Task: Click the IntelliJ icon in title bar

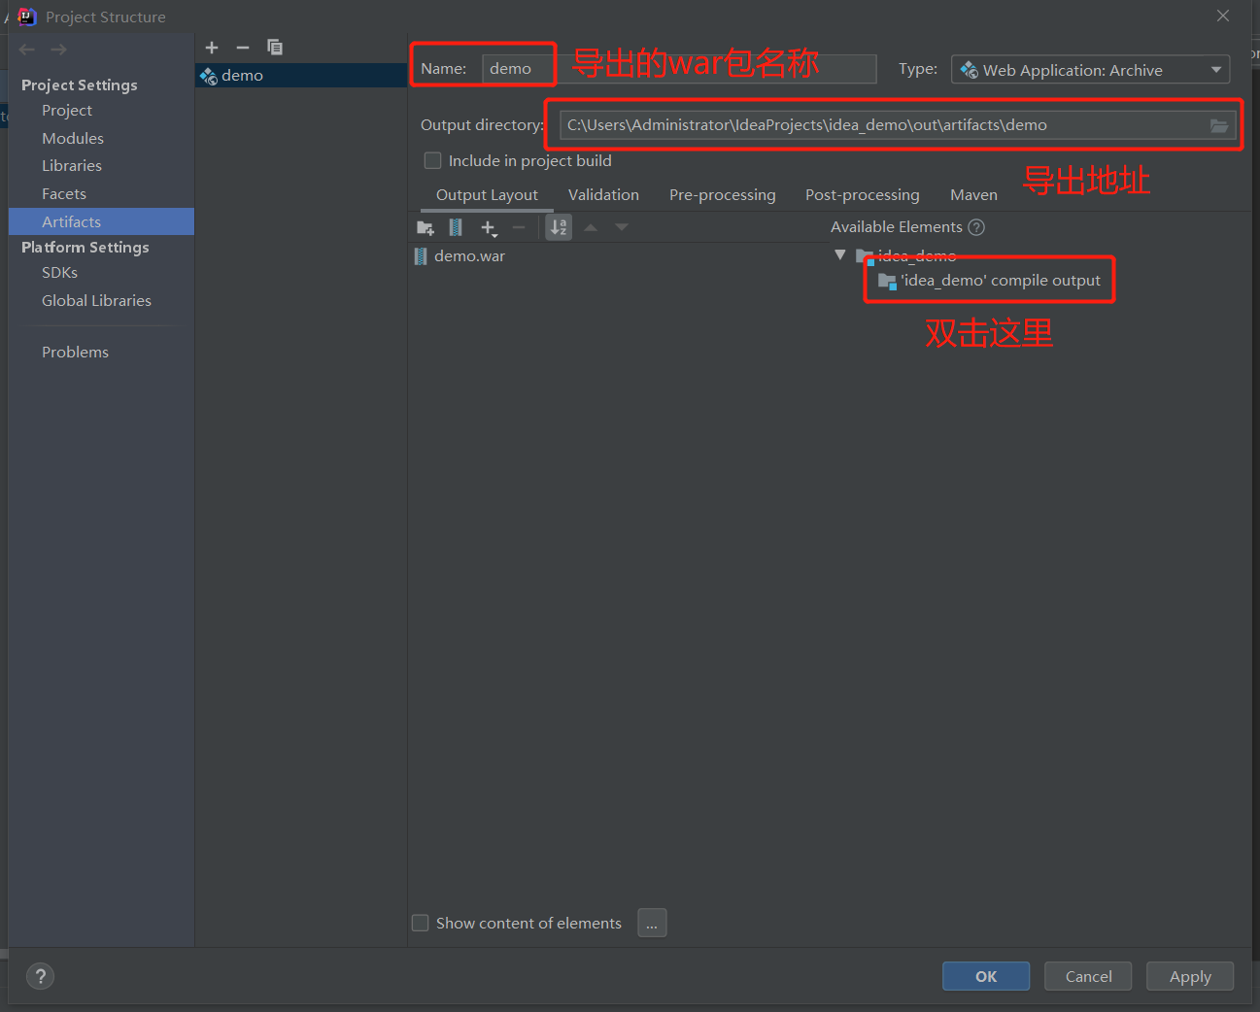Action: [x=26, y=17]
